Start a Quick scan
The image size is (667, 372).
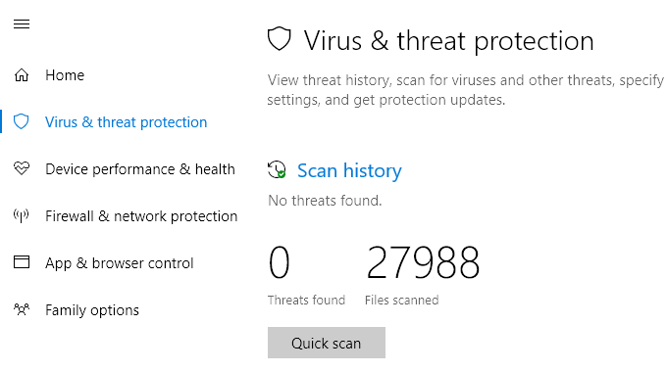click(x=327, y=343)
